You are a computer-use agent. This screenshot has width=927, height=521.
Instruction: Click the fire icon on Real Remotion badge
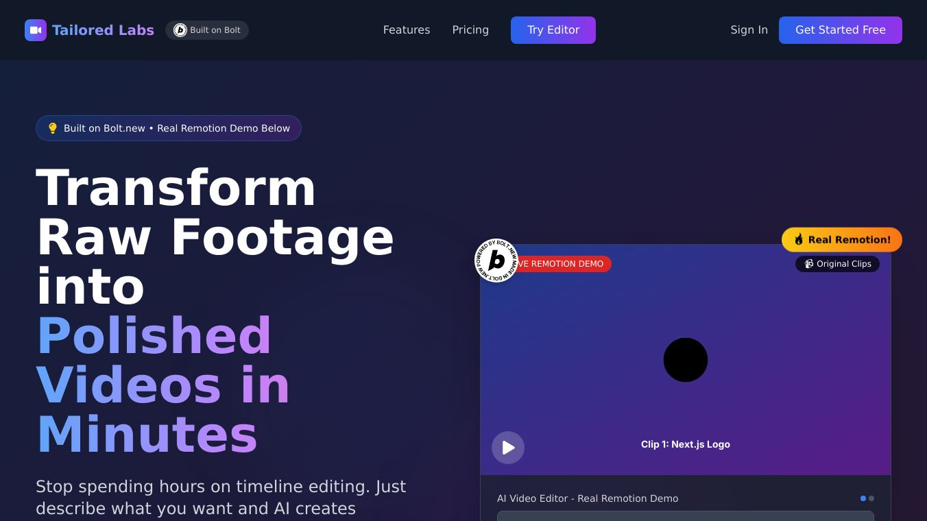tap(799, 239)
